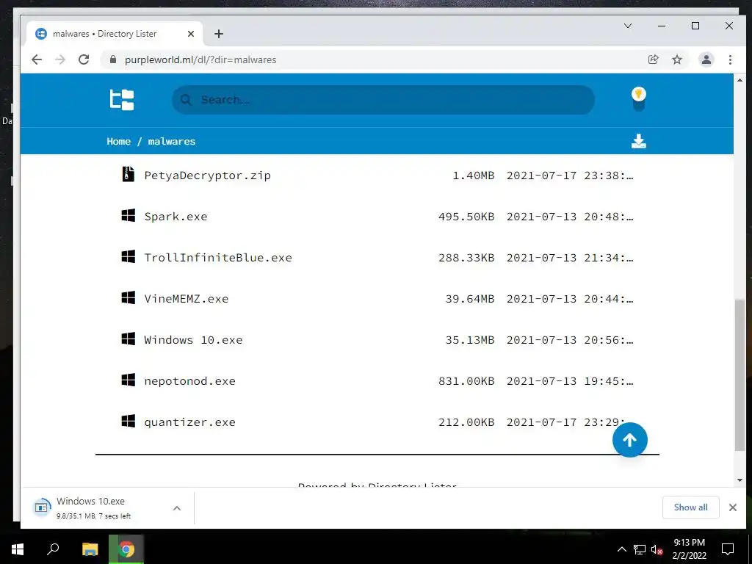The image size is (752, 564).
Task: Click the padlock site info icon
Action: [113, 59]
